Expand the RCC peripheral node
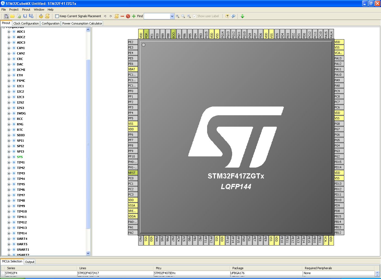 coord(9,119)
